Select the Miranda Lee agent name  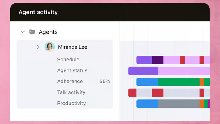tap(72, 47)
